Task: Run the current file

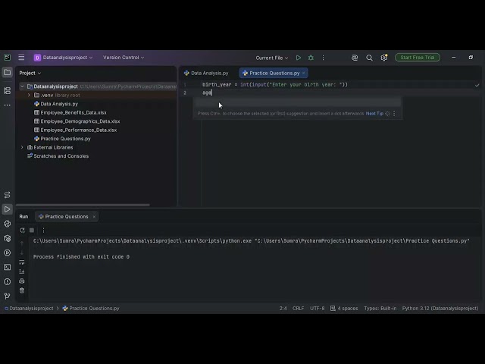Action: coord(298,58)
